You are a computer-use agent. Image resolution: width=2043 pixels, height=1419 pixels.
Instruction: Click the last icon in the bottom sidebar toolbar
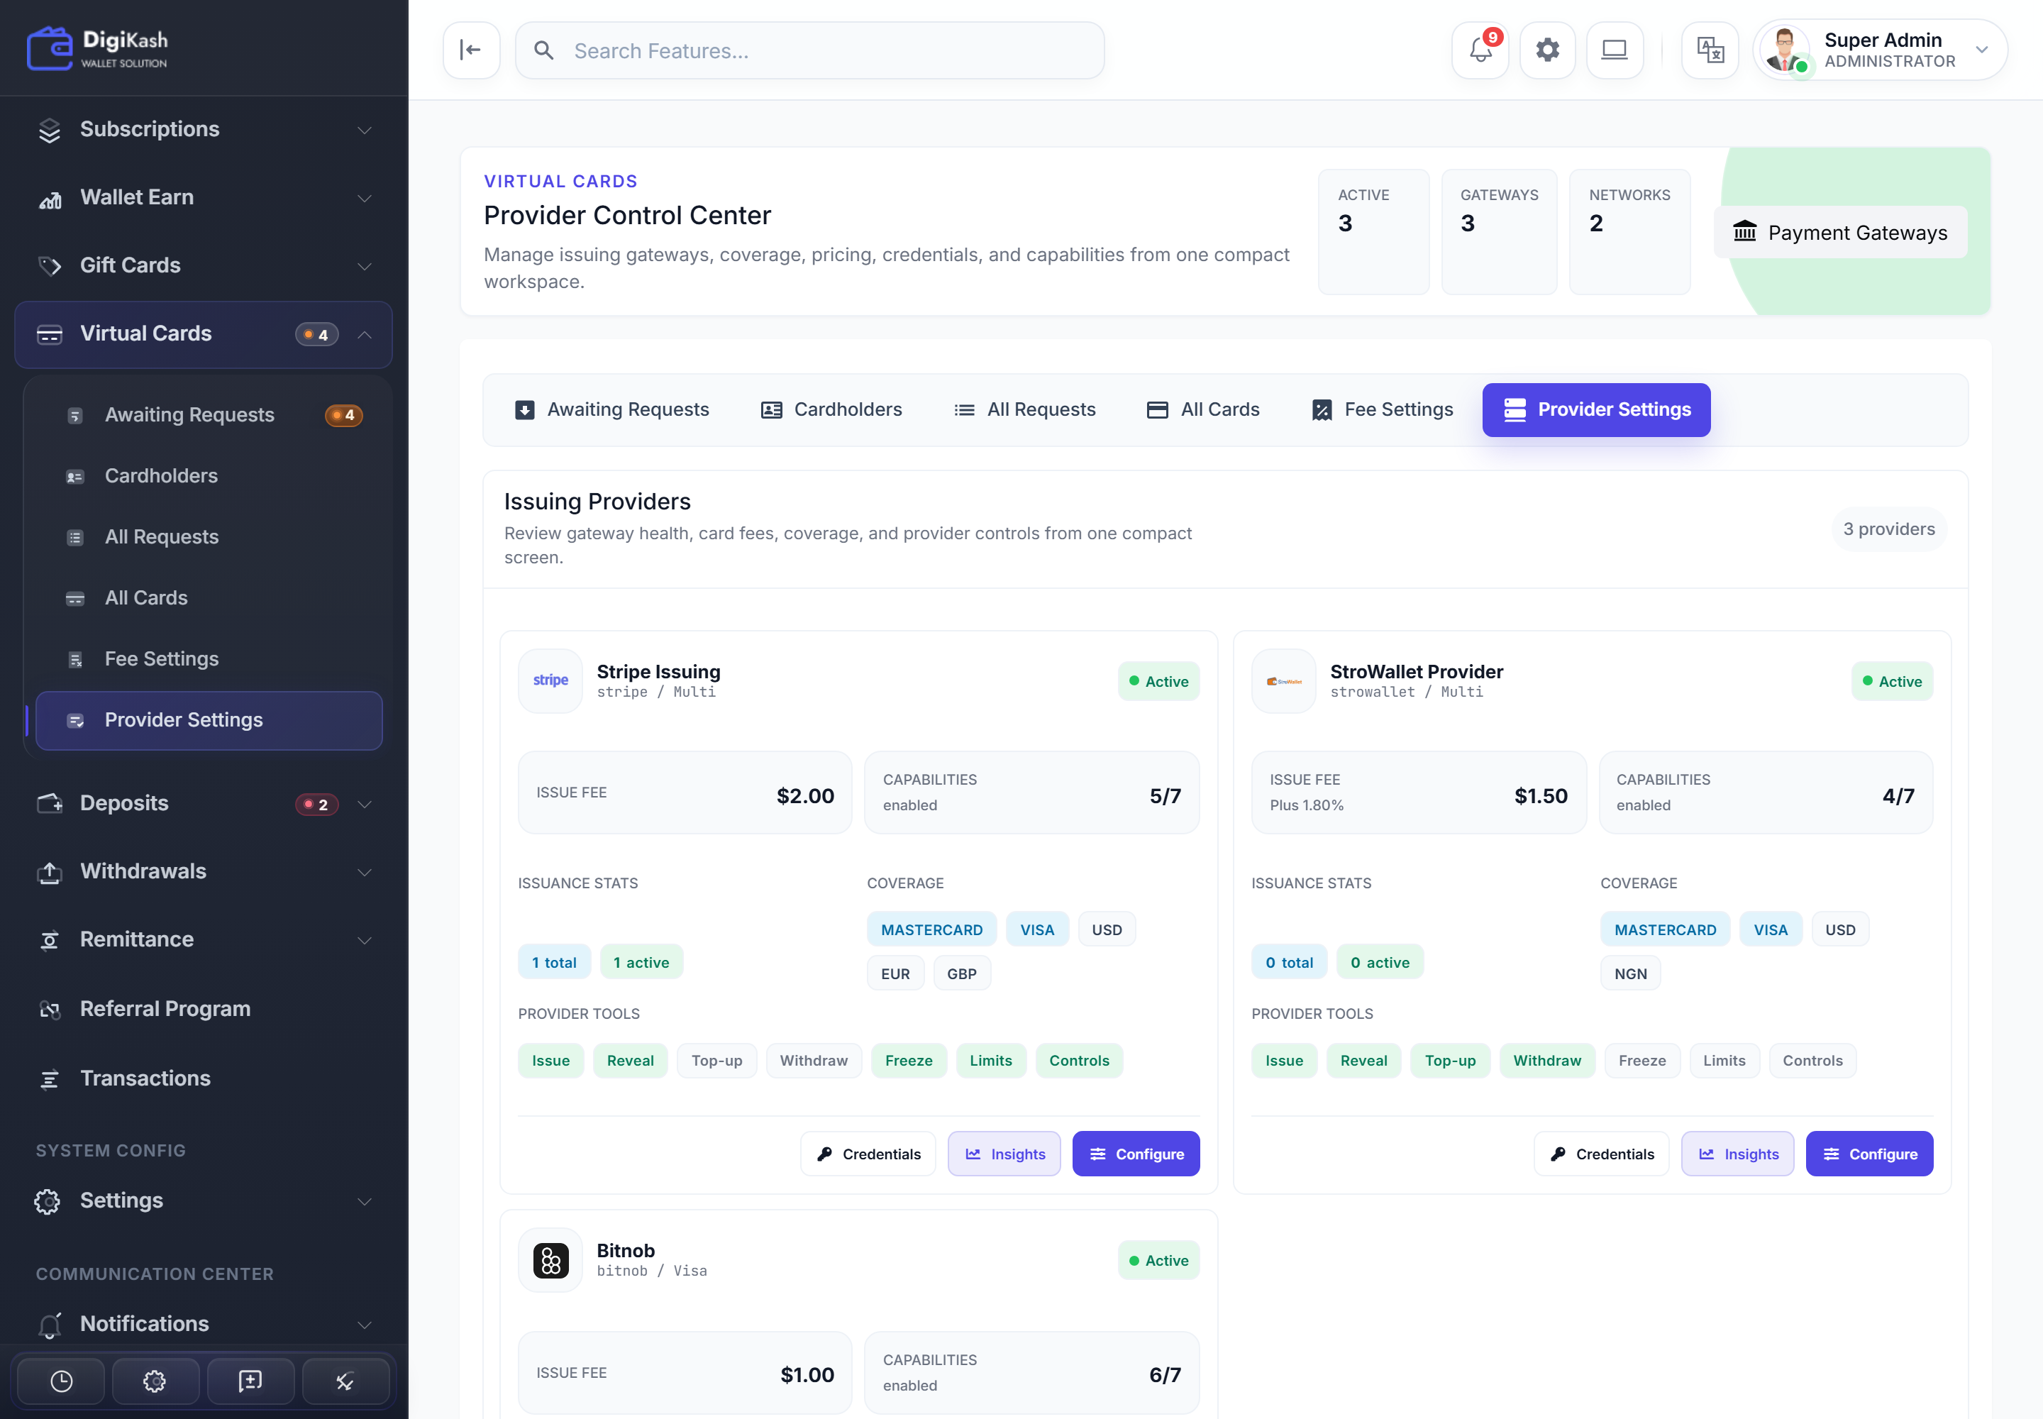tap(345, 1381)
